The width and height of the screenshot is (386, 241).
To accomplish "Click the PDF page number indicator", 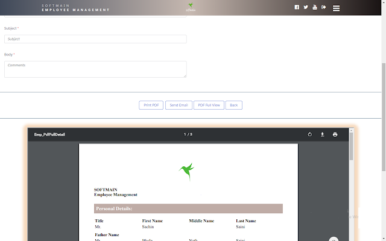I will point(188,134).
